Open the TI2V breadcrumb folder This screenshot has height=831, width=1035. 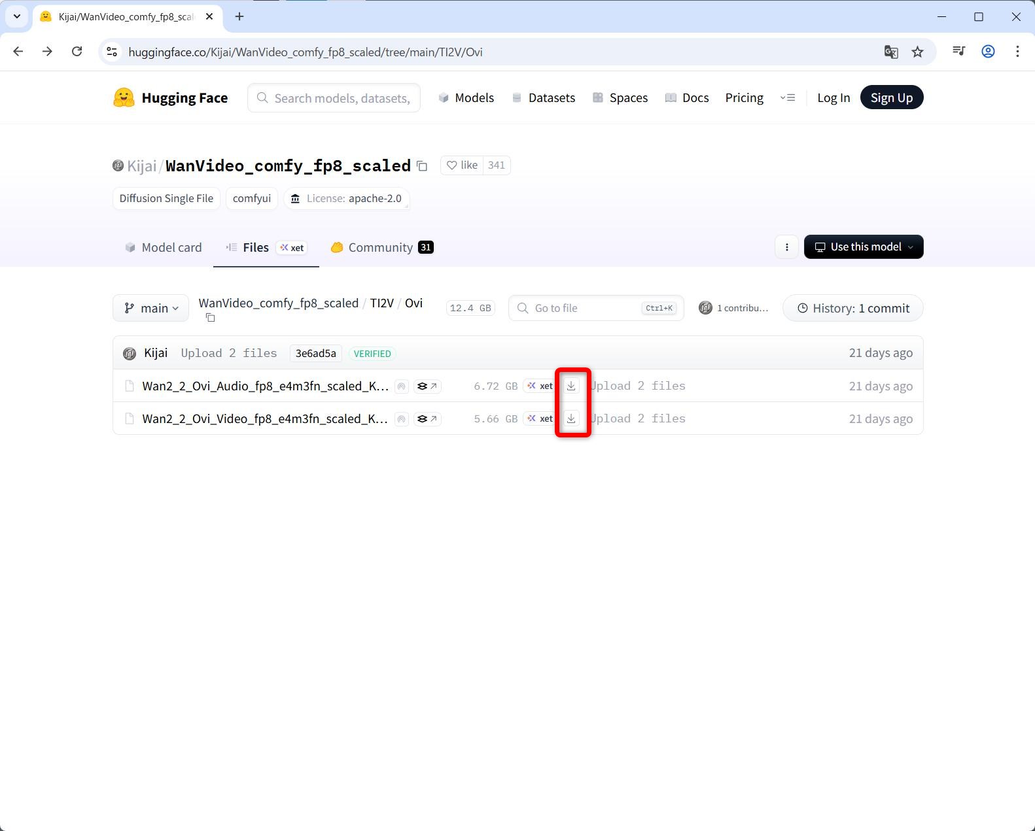point(381,303)
